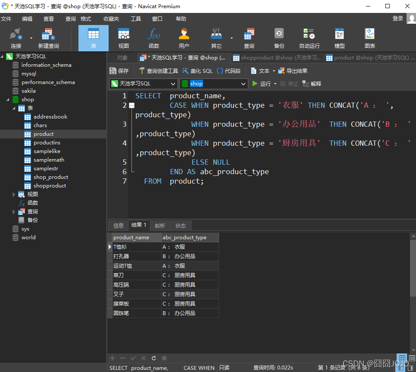The width and height of the screenshot is (416, 372).
Task: Select the 表 (Table) toolbar icon
Action: click(x=94, y=38)
